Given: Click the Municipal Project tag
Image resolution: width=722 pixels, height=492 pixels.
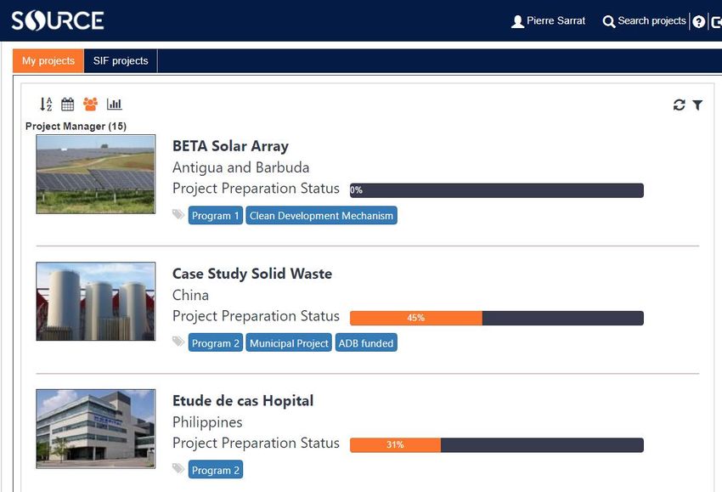Looking at the screenshot, I should pyautogui.click(x=289, y=343).
